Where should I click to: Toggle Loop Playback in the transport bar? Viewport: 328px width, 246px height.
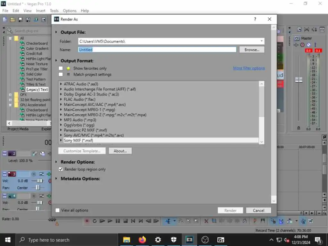pos(94,221)
